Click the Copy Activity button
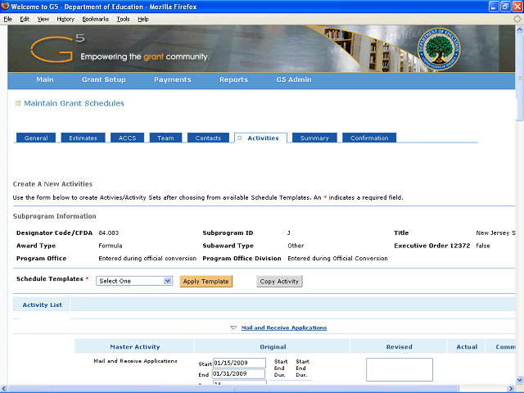 (279, 282)
